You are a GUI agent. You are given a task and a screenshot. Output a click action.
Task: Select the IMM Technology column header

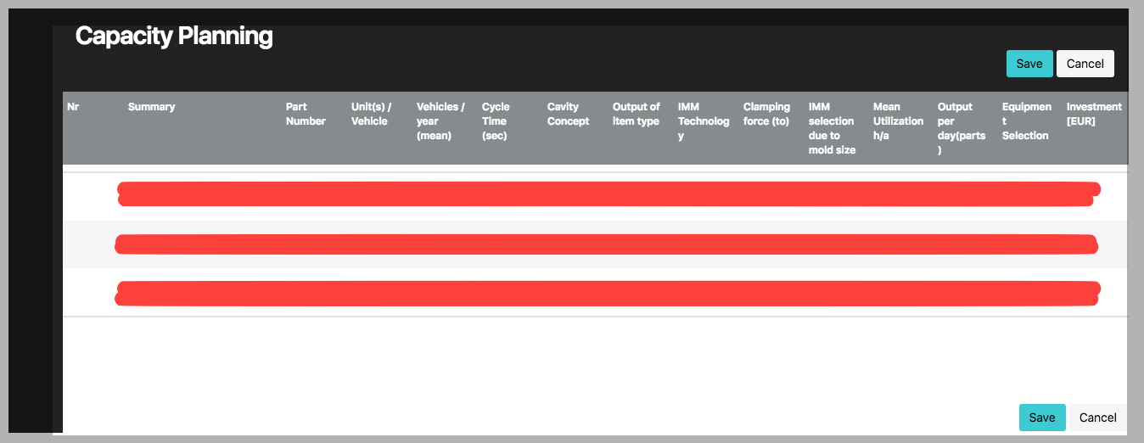704,121
